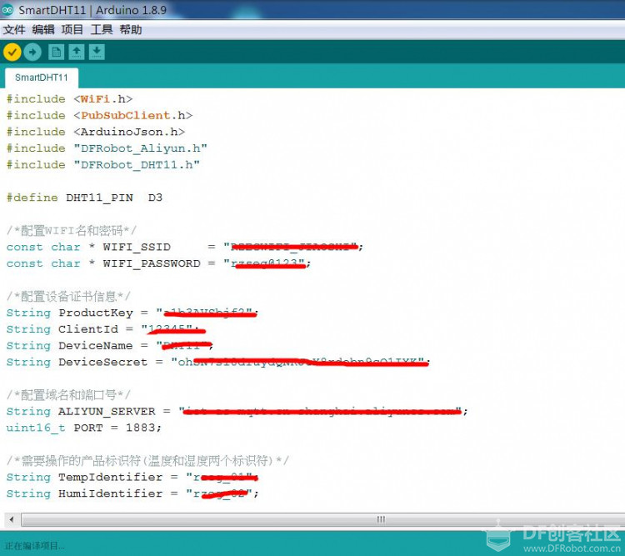This screenshot has height=556, width=625.
Task: Click the 'String DeviceName' line
Action: 110,346
